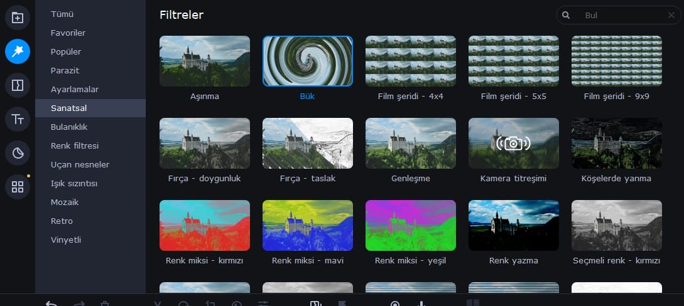Choose the Film şeridi - 4x4 filter
Viewport: 684px width, 306px height.
point(411,61)
